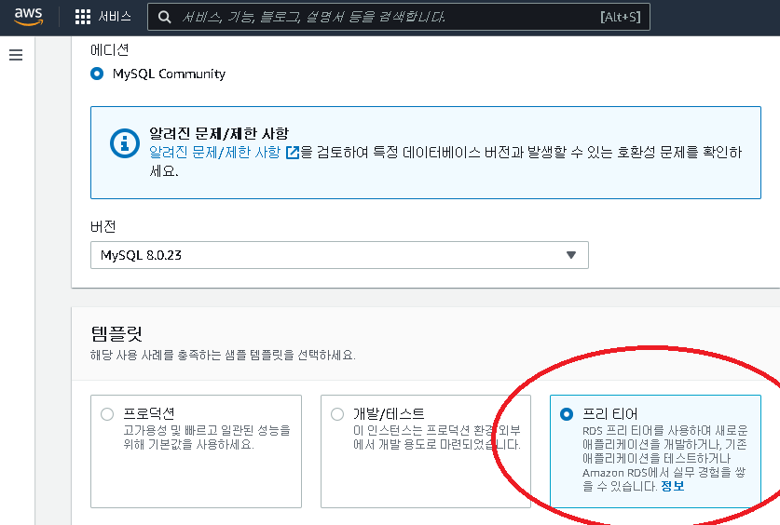Open the MySQL 8.0.23 version dropdown
Screen dimensions: 780x525
click(339, 255)
